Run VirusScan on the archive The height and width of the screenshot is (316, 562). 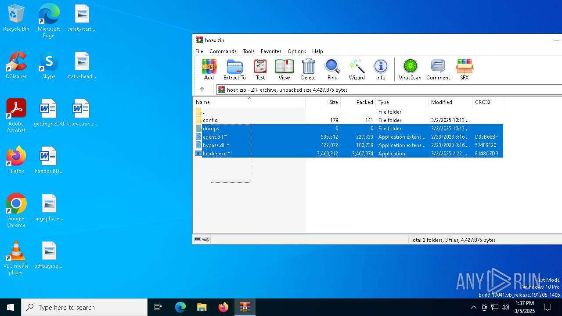[410, 69]
